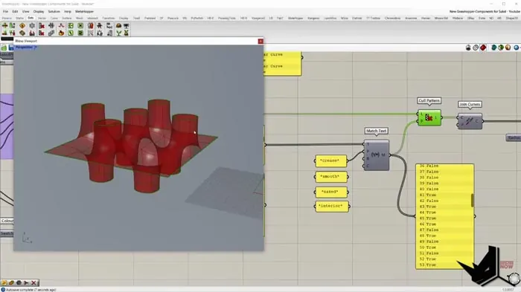Click row "53 True" in the panel

coord(444,265)
